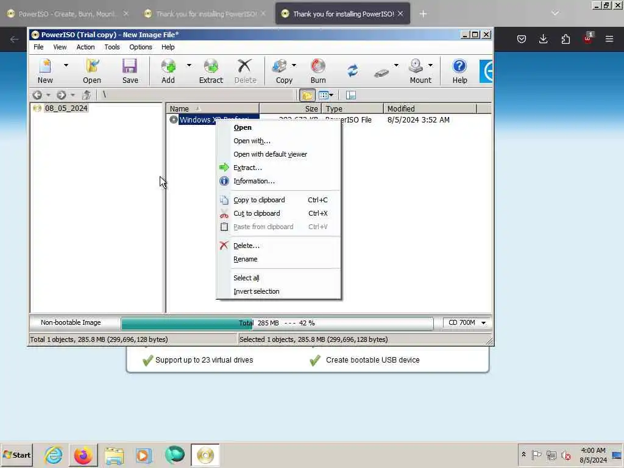The image size is (624, 468).
Task: Click the Burn toolbar icon
Action: click(318, 71)
